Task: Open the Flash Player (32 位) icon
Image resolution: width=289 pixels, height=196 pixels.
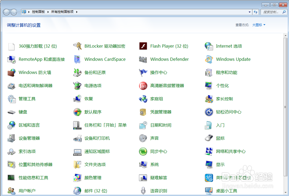Action: point(143,46)
